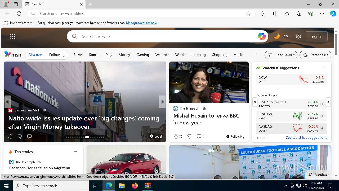Open a new browser tab

pyautogui.click(x=90, y=4)
